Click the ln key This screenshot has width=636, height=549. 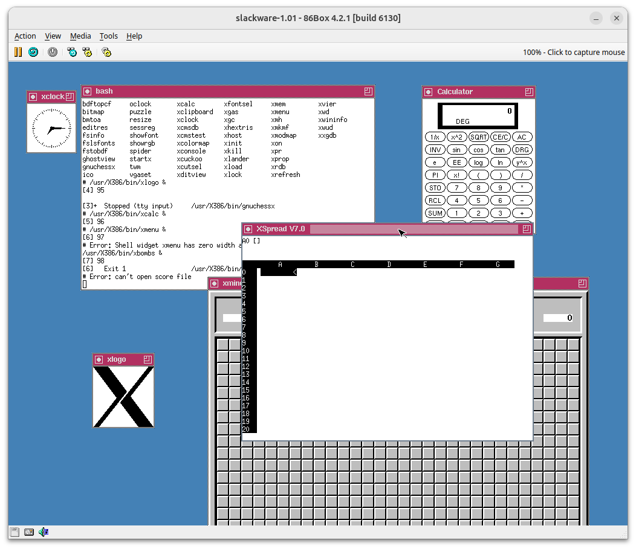500,162
